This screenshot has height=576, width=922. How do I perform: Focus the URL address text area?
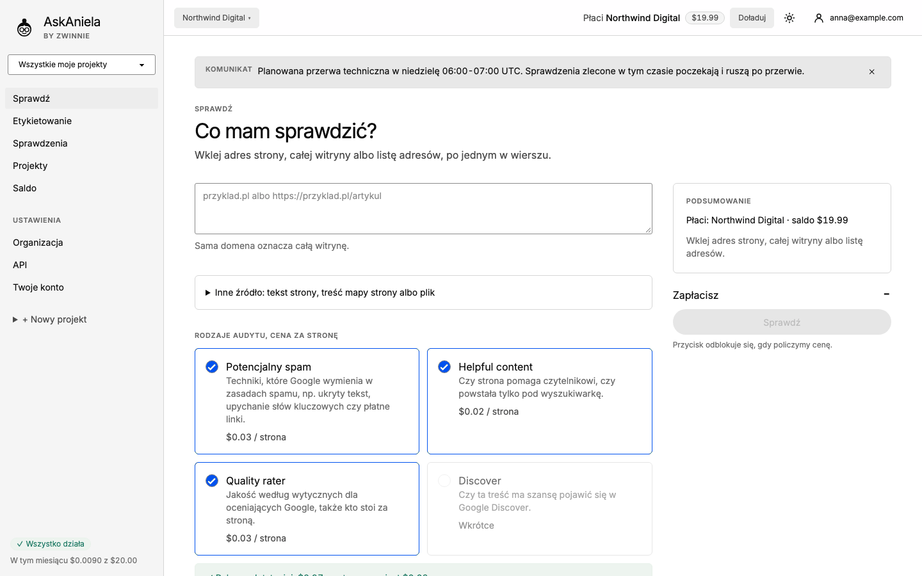pyautogui.click(x=423, y=209)
